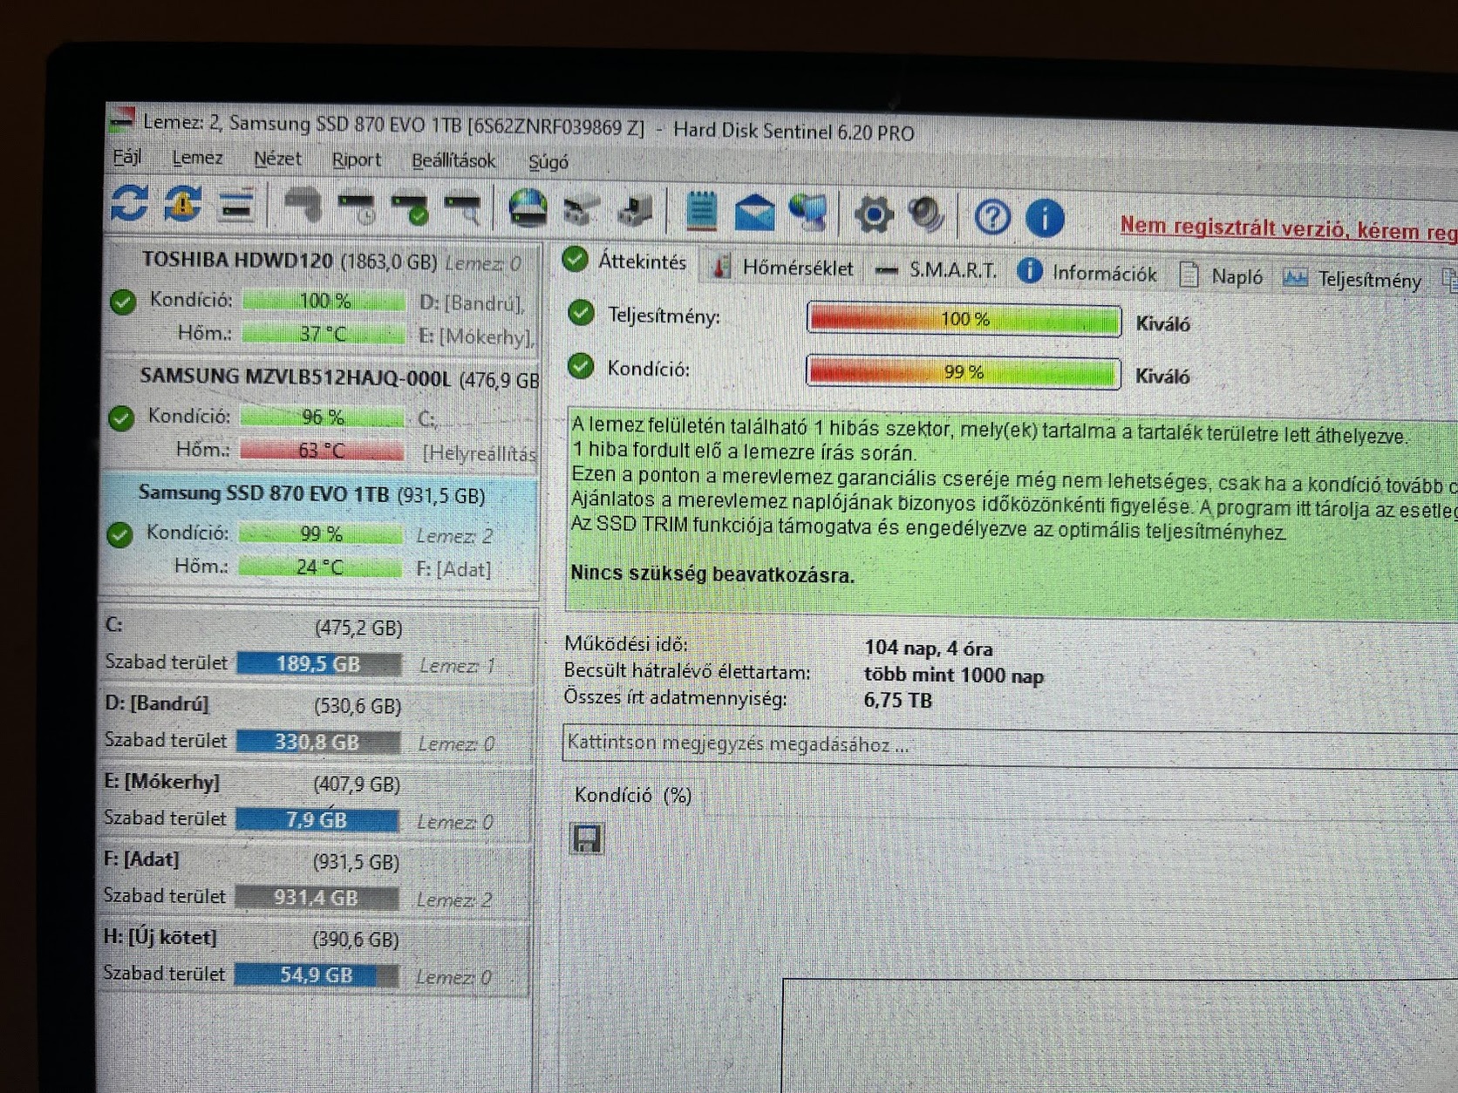
Task: Go to the Információk tab
Action: (x=1087, y=273)
